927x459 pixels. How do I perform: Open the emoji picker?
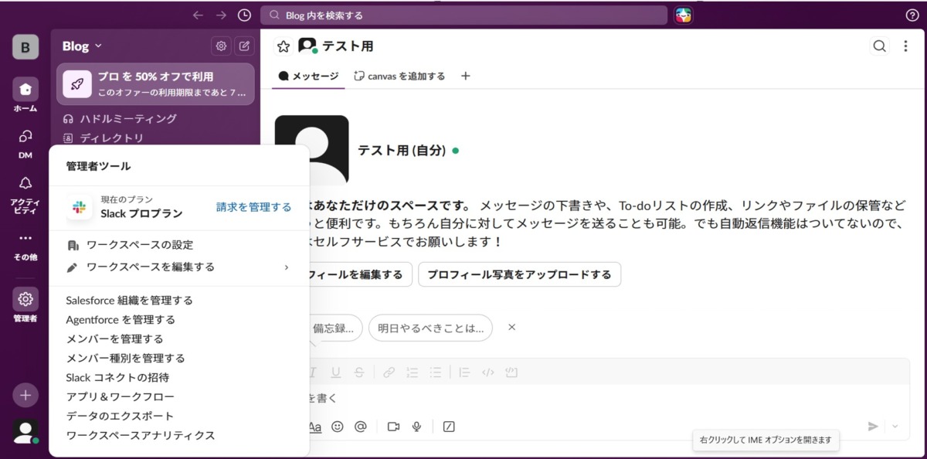[x=338, y=427]
